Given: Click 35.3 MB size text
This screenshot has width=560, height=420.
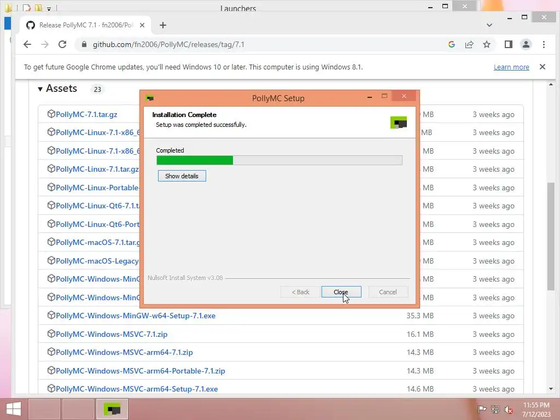Looking at the screenshot, I should (x=420, y=316).
